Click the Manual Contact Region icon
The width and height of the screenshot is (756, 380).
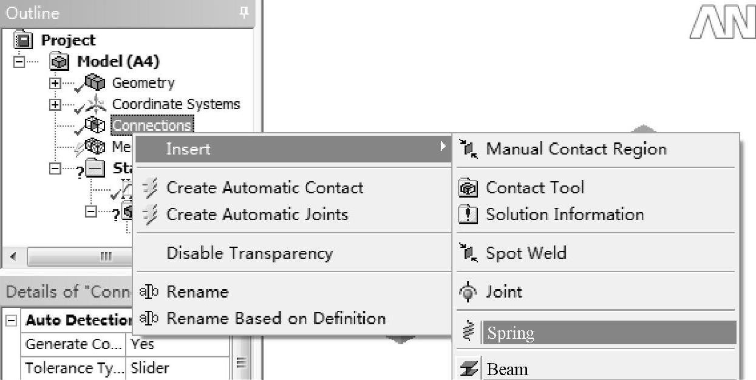click(x=468, y=148)
